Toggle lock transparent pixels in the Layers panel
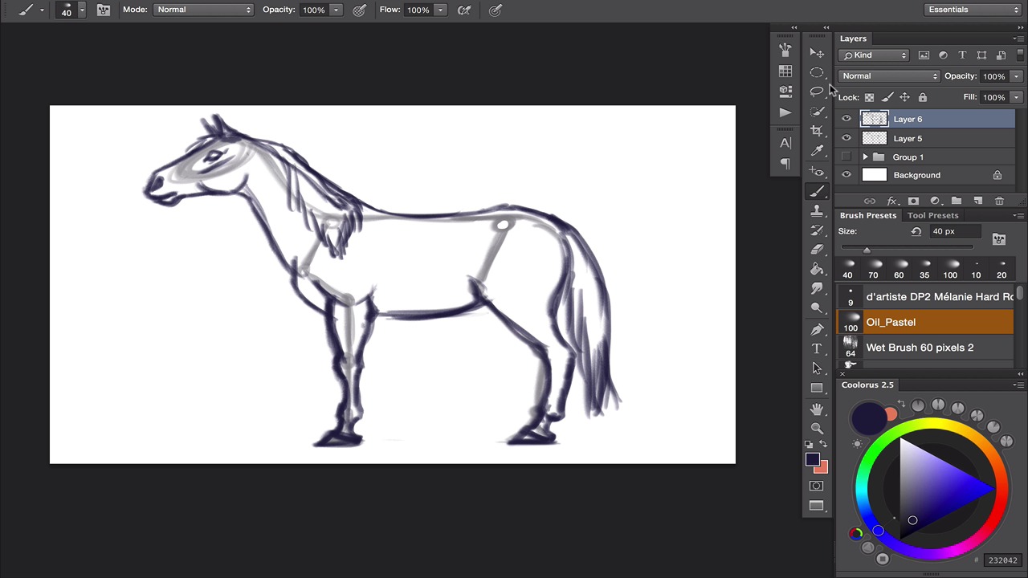The image size is (1028, 578). pos(869,97)
